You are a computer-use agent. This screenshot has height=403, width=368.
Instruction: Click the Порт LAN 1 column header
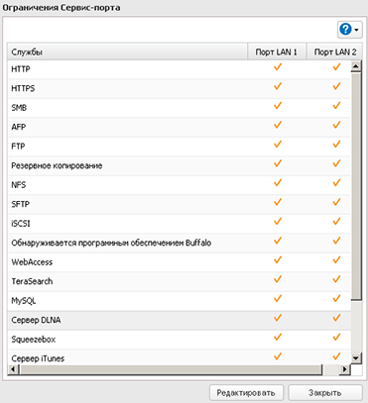pos(277,51)
